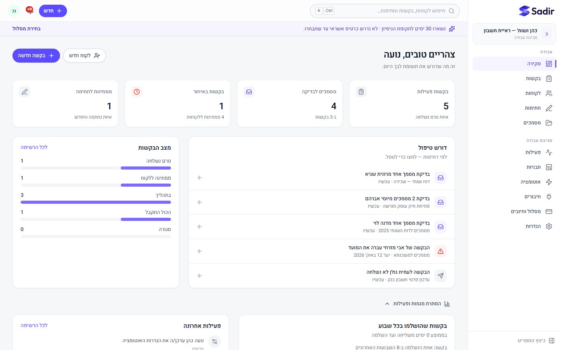Focus the search field for clients and requests

385,11
